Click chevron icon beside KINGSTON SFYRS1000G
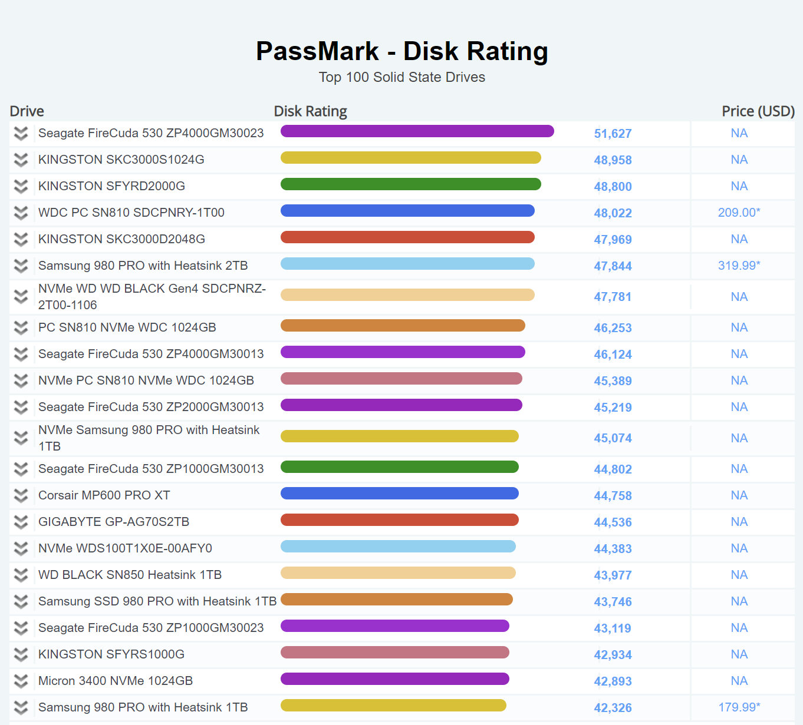 [x=21, y=655]
